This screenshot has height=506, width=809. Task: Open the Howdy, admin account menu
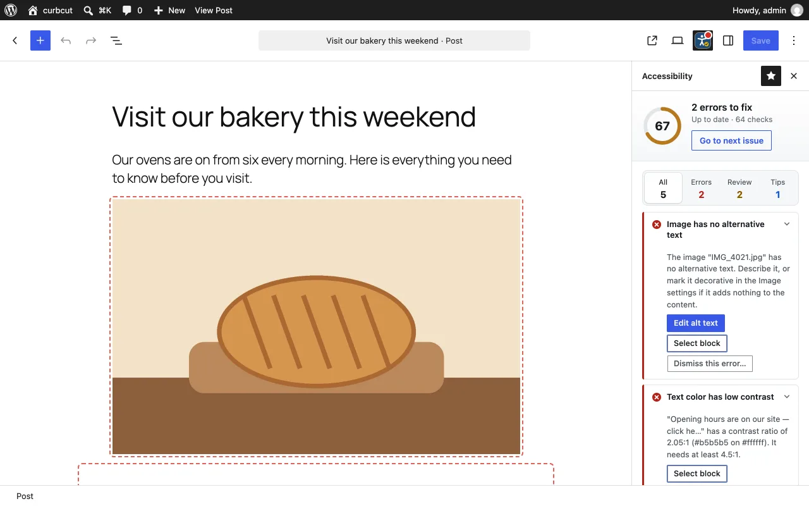pos(767,10)
